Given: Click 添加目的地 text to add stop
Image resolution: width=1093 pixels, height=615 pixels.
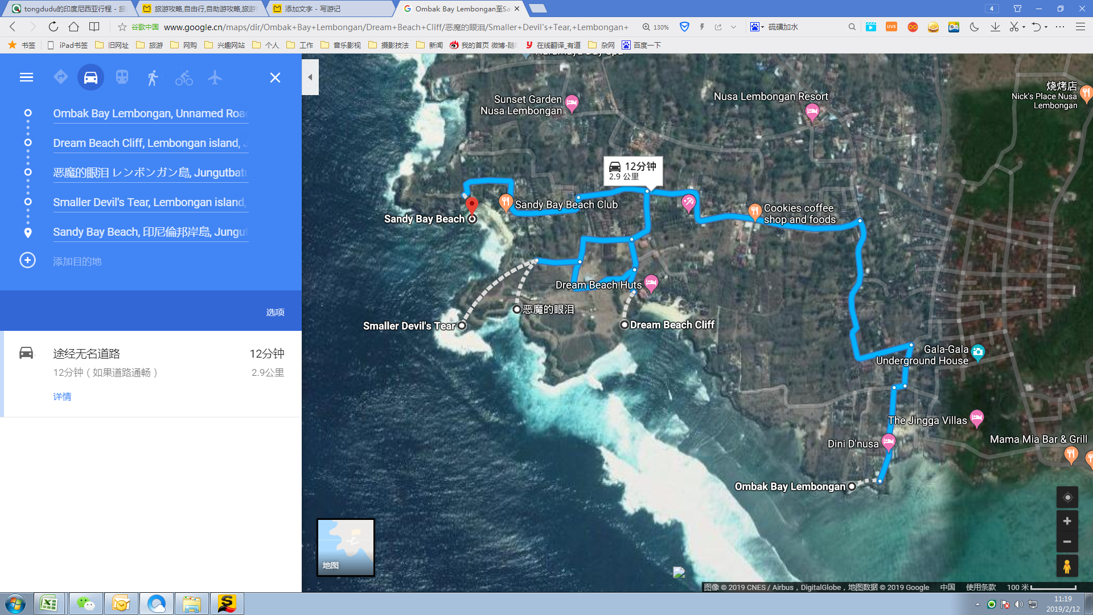Looking at the screenshot, I should (77, 261).
